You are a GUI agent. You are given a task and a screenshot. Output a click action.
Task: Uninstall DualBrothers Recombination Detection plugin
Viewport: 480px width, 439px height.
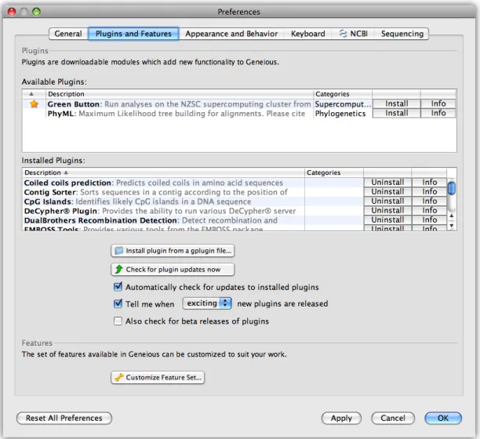pyautogui.click(x=387, y=220)
